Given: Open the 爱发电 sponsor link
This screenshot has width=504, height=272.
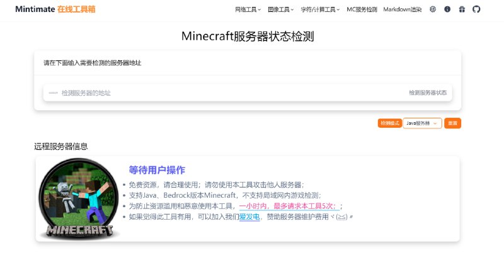Looking at the screenshot, I should [x=249, y=217].
